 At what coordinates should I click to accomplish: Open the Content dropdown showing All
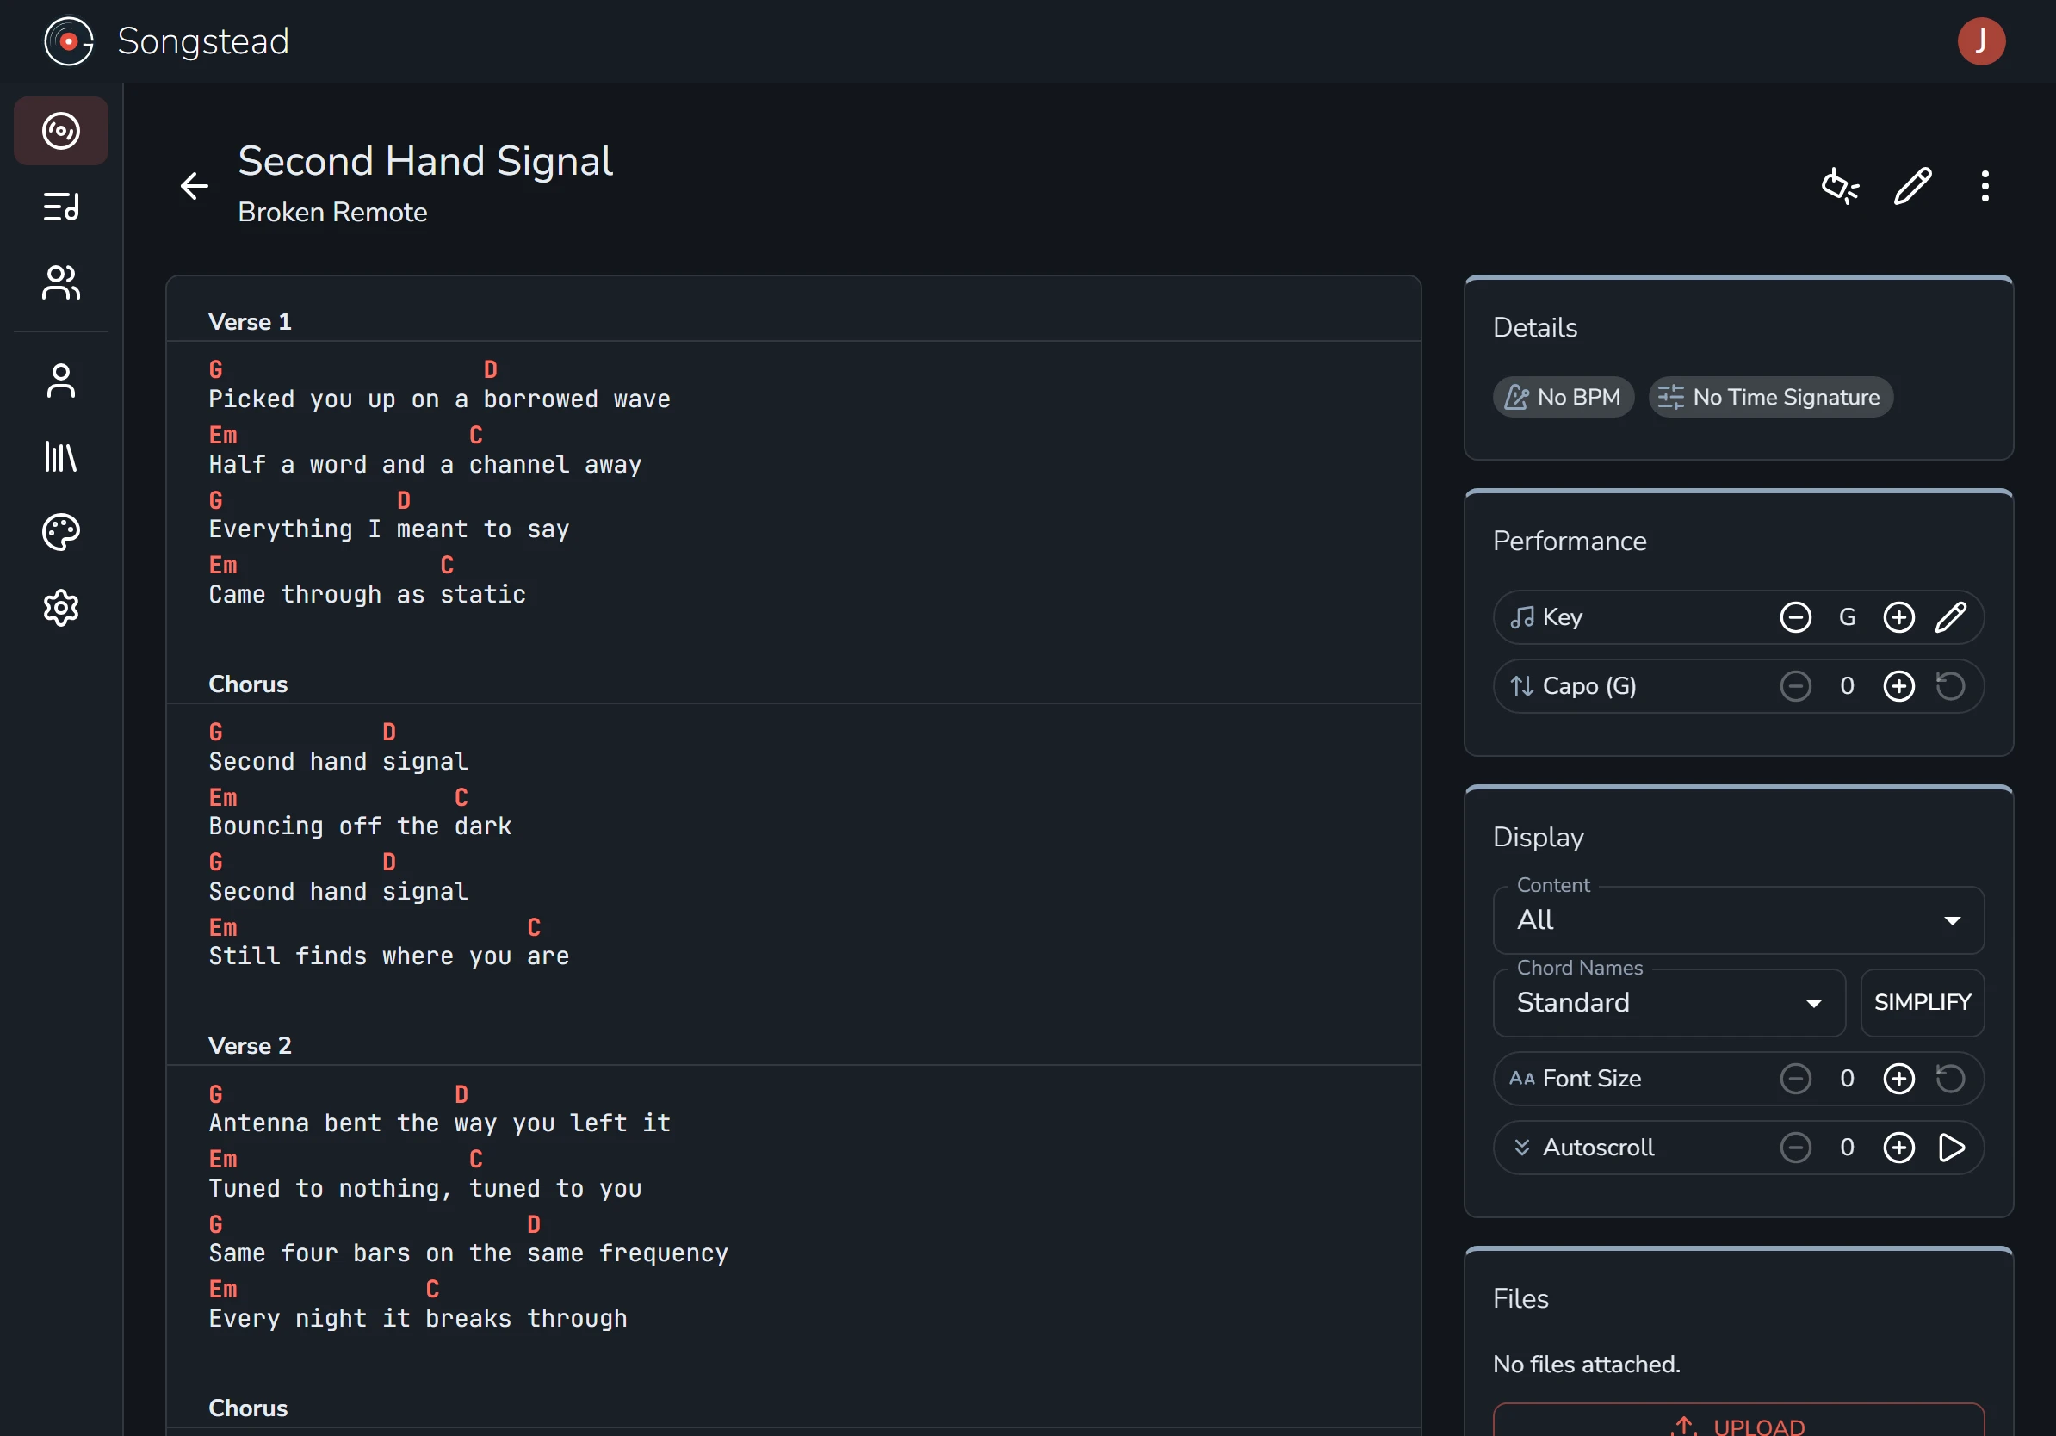(x=1738, y=919)
